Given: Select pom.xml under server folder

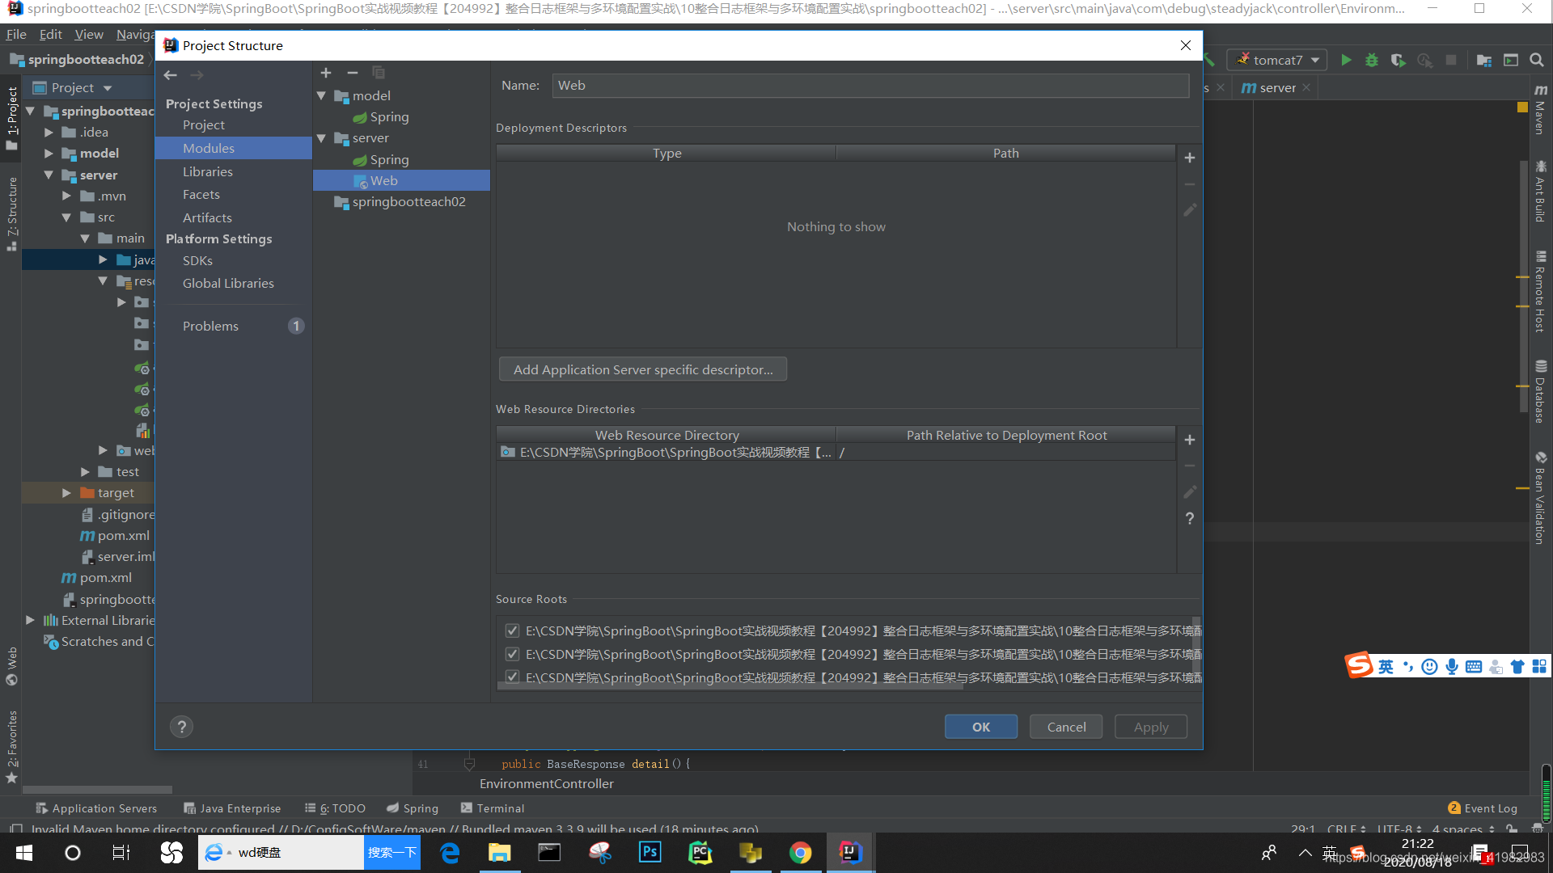Looking at the screenshot, I should [115, 536].
